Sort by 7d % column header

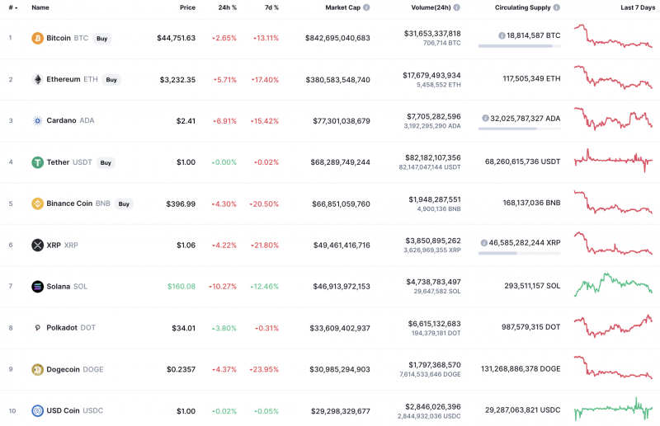(x=270, y=7)
